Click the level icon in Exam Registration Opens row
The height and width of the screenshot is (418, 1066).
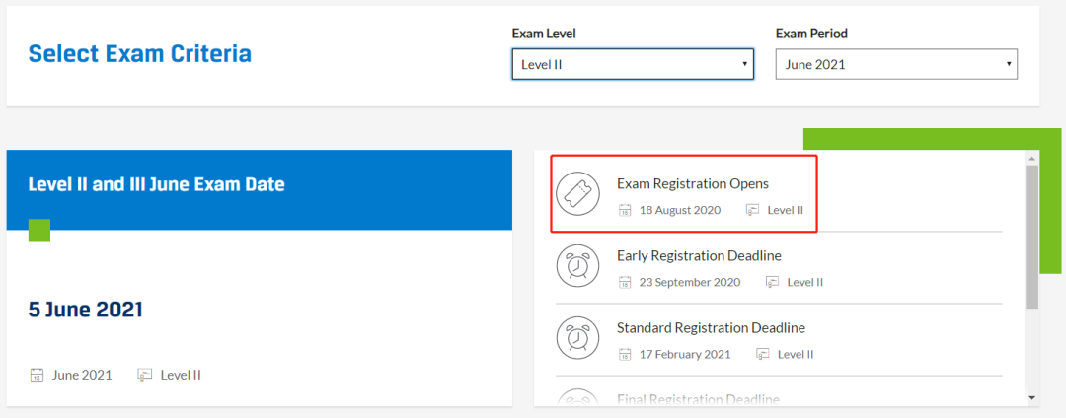click(753, 210)
